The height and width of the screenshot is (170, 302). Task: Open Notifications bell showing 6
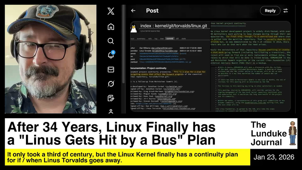coord(111,54)
